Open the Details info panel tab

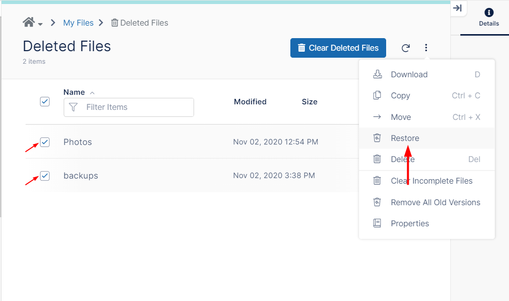coord(488,17)
